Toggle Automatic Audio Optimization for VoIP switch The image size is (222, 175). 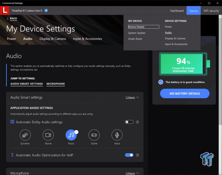pyautogui.click(x=129, y=155)
